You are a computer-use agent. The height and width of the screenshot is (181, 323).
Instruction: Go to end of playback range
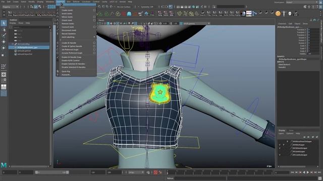click(x=319, y=172)
